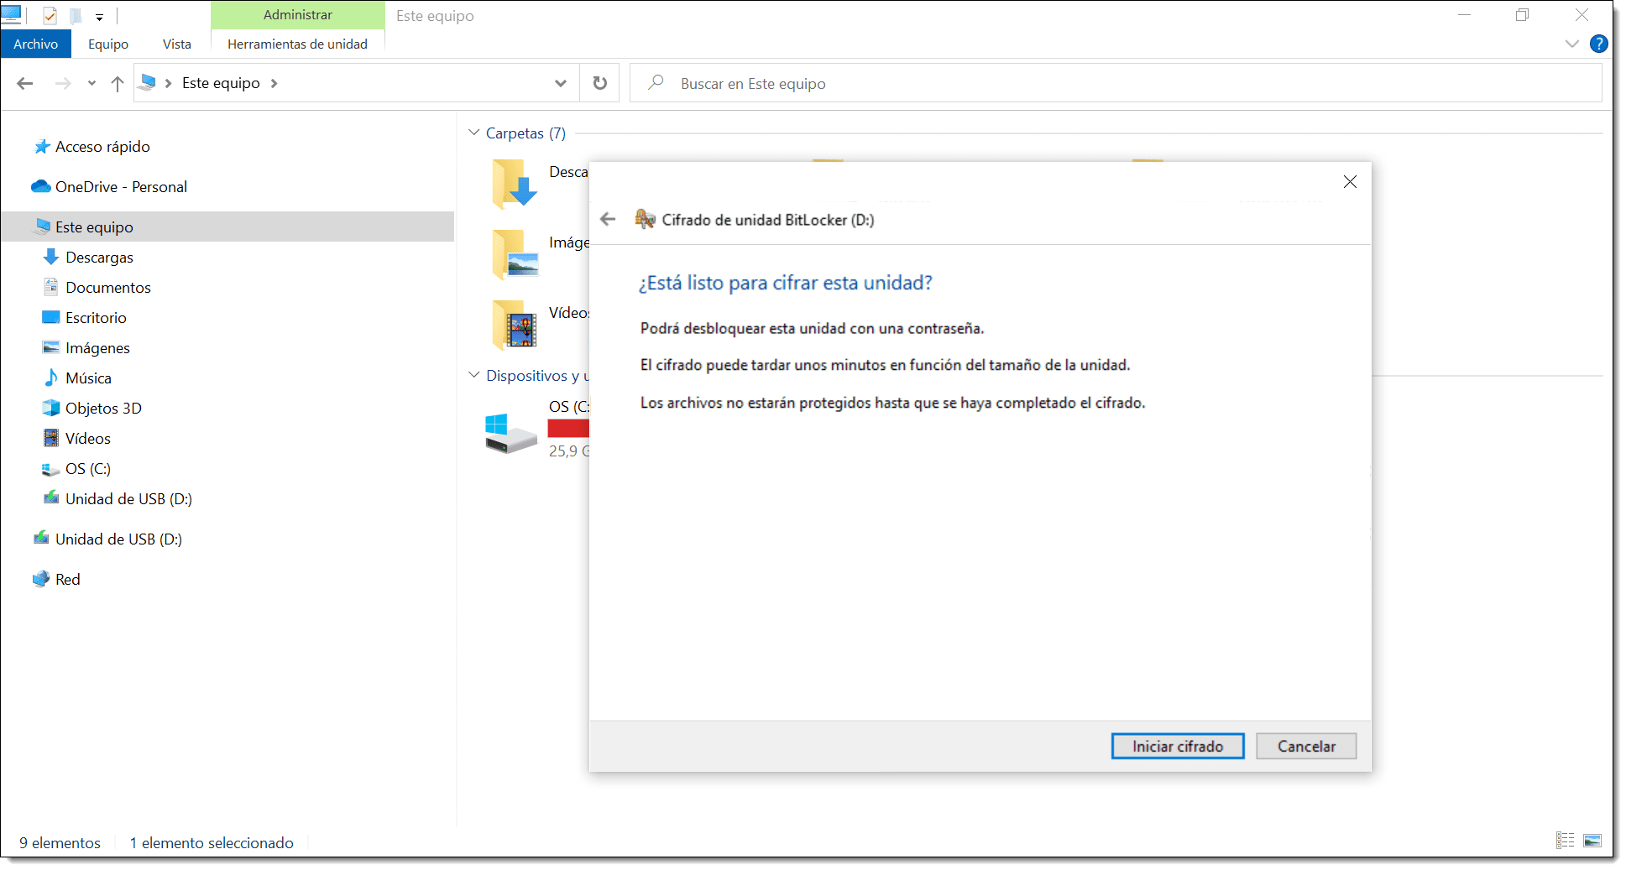Click Este equipo in address breadcrumb
1626x870 pixels.
pyautogui.click(x=221, y=83)
